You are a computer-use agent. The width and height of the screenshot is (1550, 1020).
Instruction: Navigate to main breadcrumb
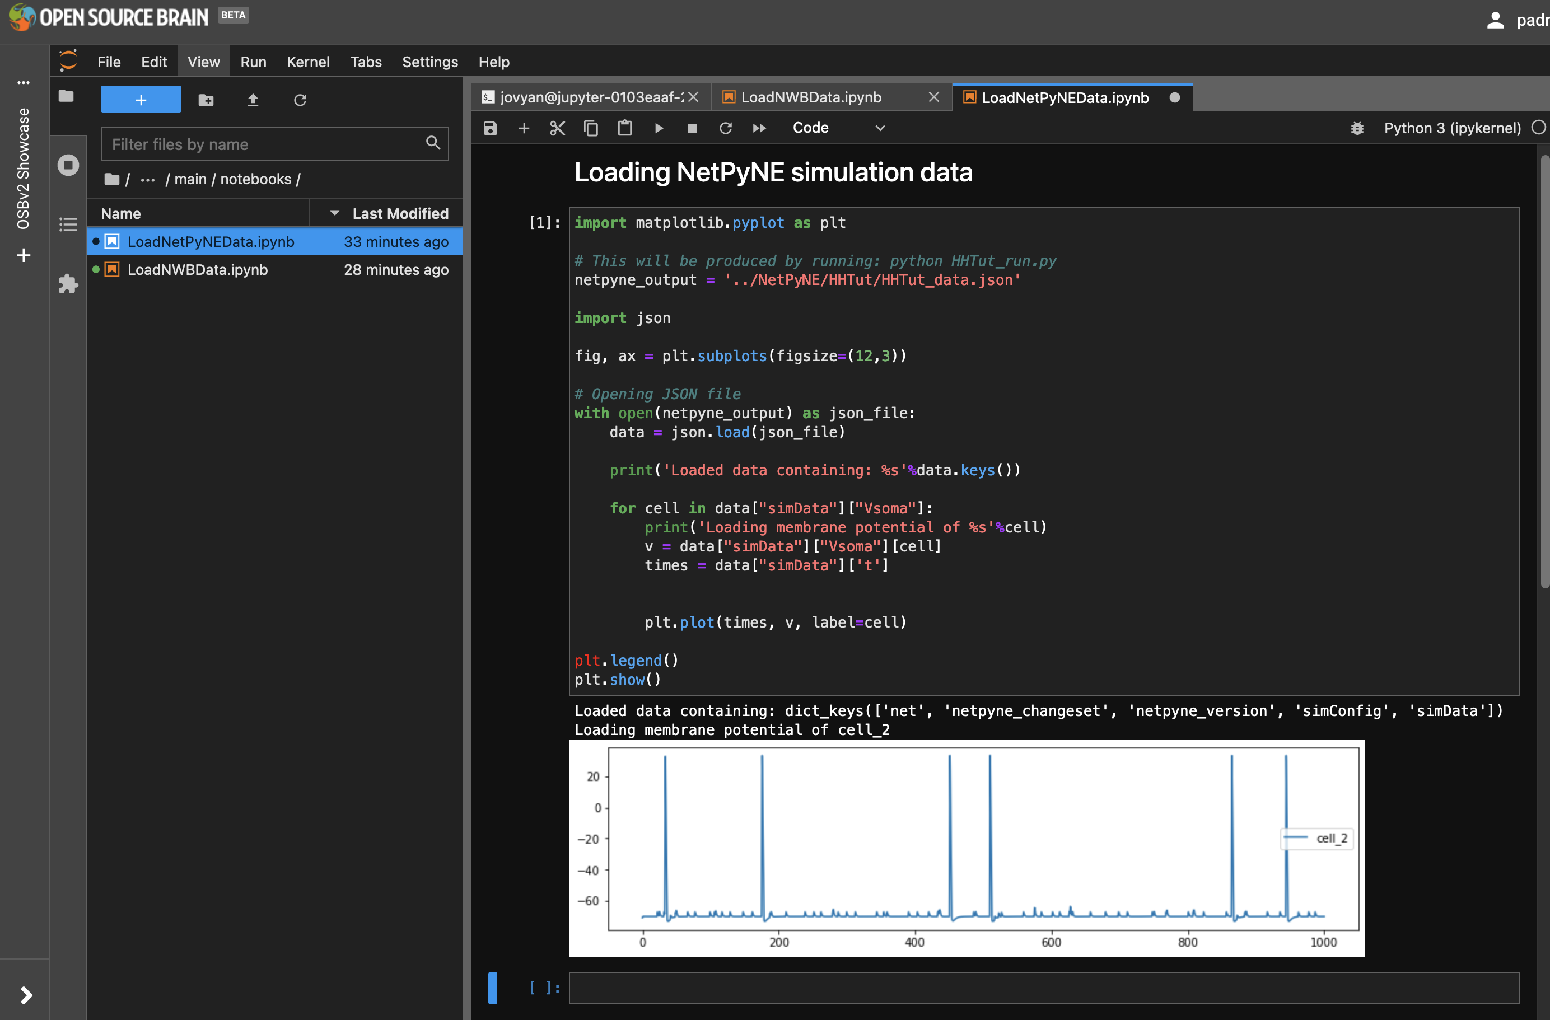click(x=190, y=179)
